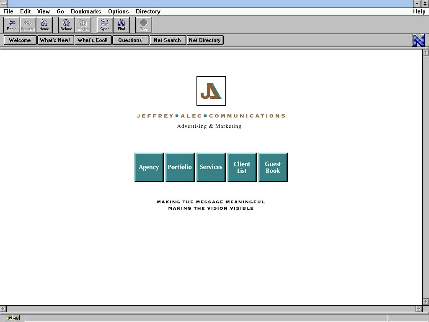Click the Back arrow toolbar icon

tap(11, 25)
